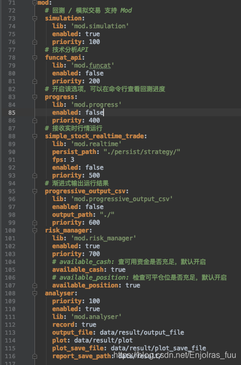Place cursor in "lib: 'mod.realtime'" line
Image resolution: width=241 pixels, height=365 pixels.
click(87, 144)
